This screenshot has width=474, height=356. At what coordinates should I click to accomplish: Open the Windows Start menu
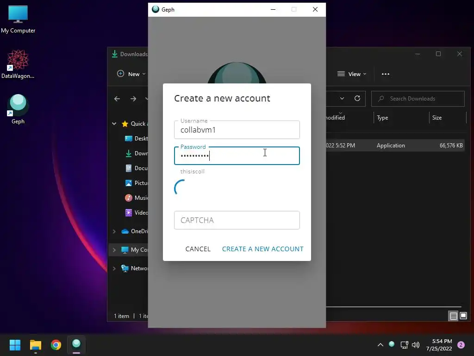tap(15, 345)
